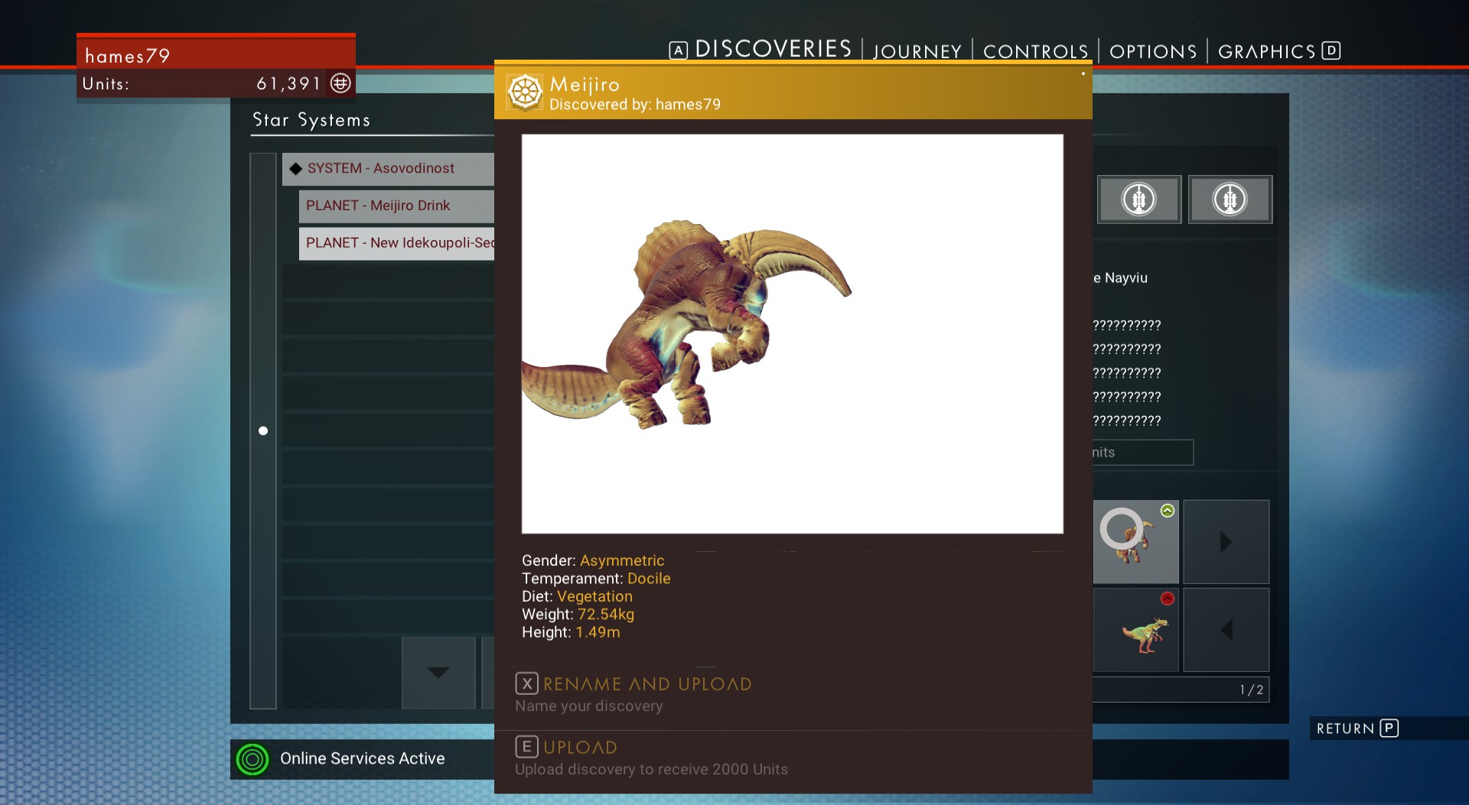
Task: Click the Gender: Asymmetric line
Action: click(x=593, y=560)
